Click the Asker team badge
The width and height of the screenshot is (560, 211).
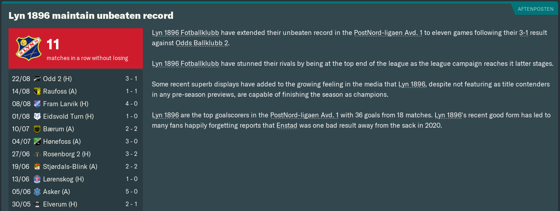pyautogui.click(x=37, y=192)
